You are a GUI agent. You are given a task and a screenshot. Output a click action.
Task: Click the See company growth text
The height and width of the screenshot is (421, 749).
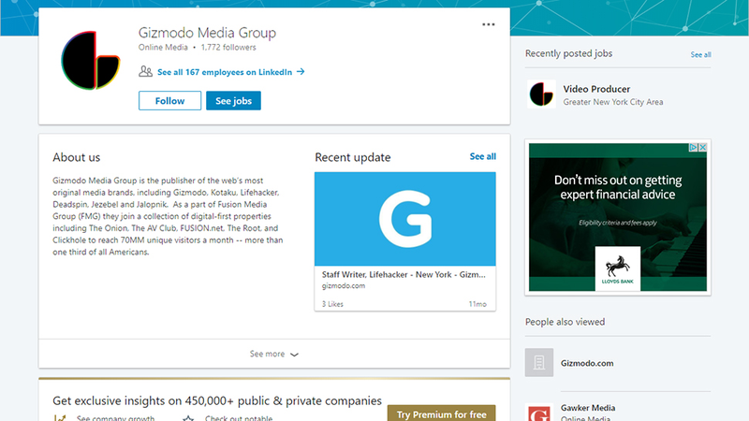click(x=115, y=418)
